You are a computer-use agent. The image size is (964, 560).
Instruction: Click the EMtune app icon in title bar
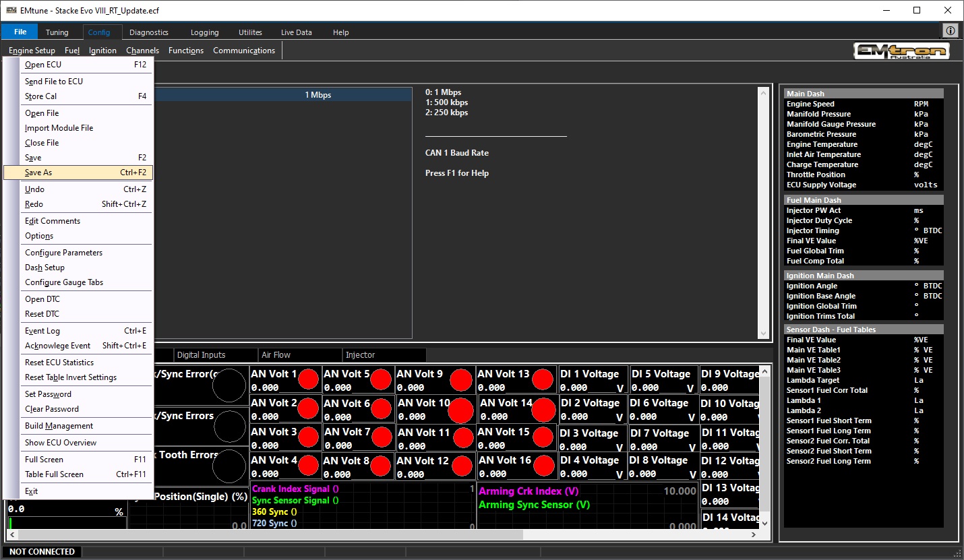[11, 11]
